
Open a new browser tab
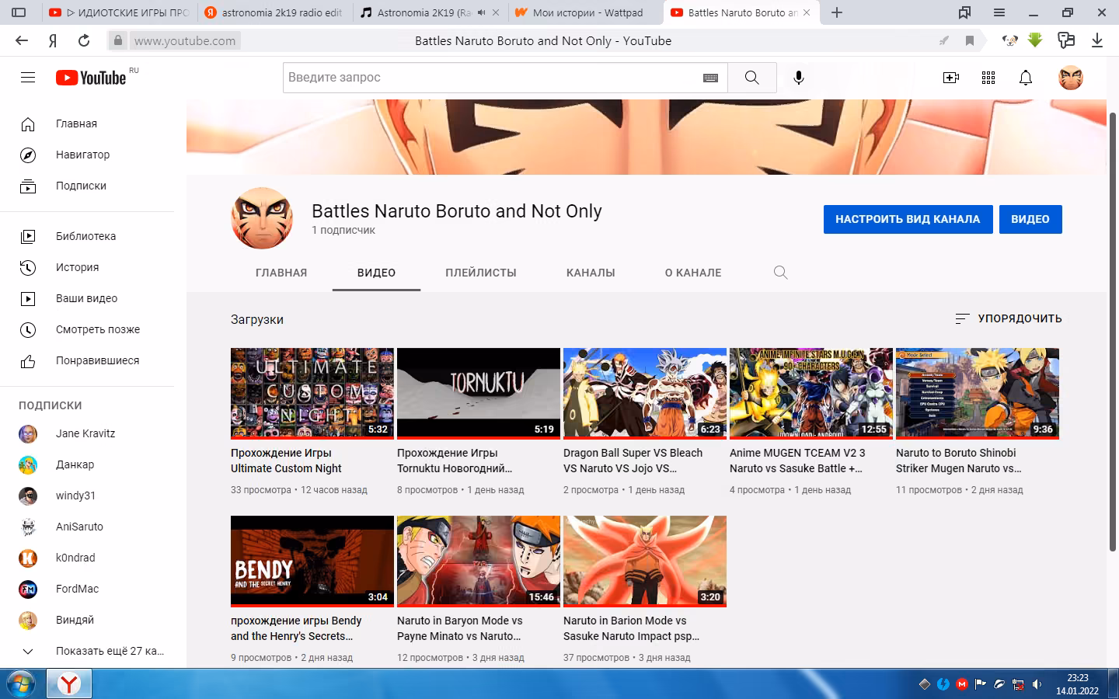tap(837, 12)
